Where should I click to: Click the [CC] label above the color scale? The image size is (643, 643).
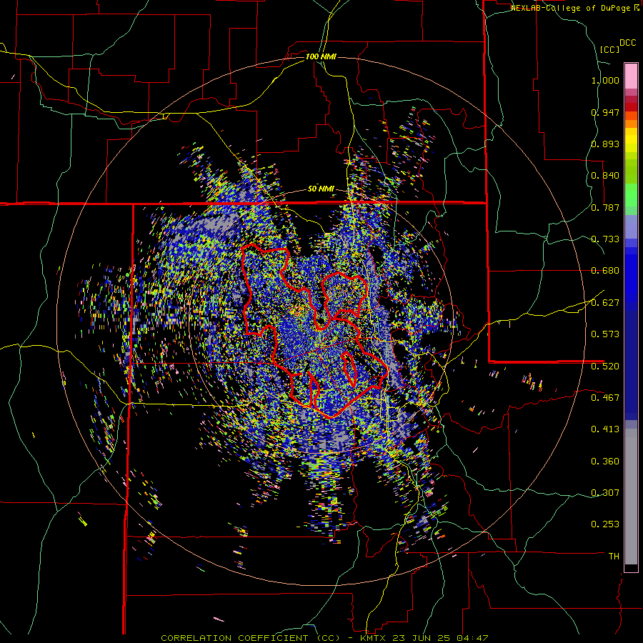point(609,49)
